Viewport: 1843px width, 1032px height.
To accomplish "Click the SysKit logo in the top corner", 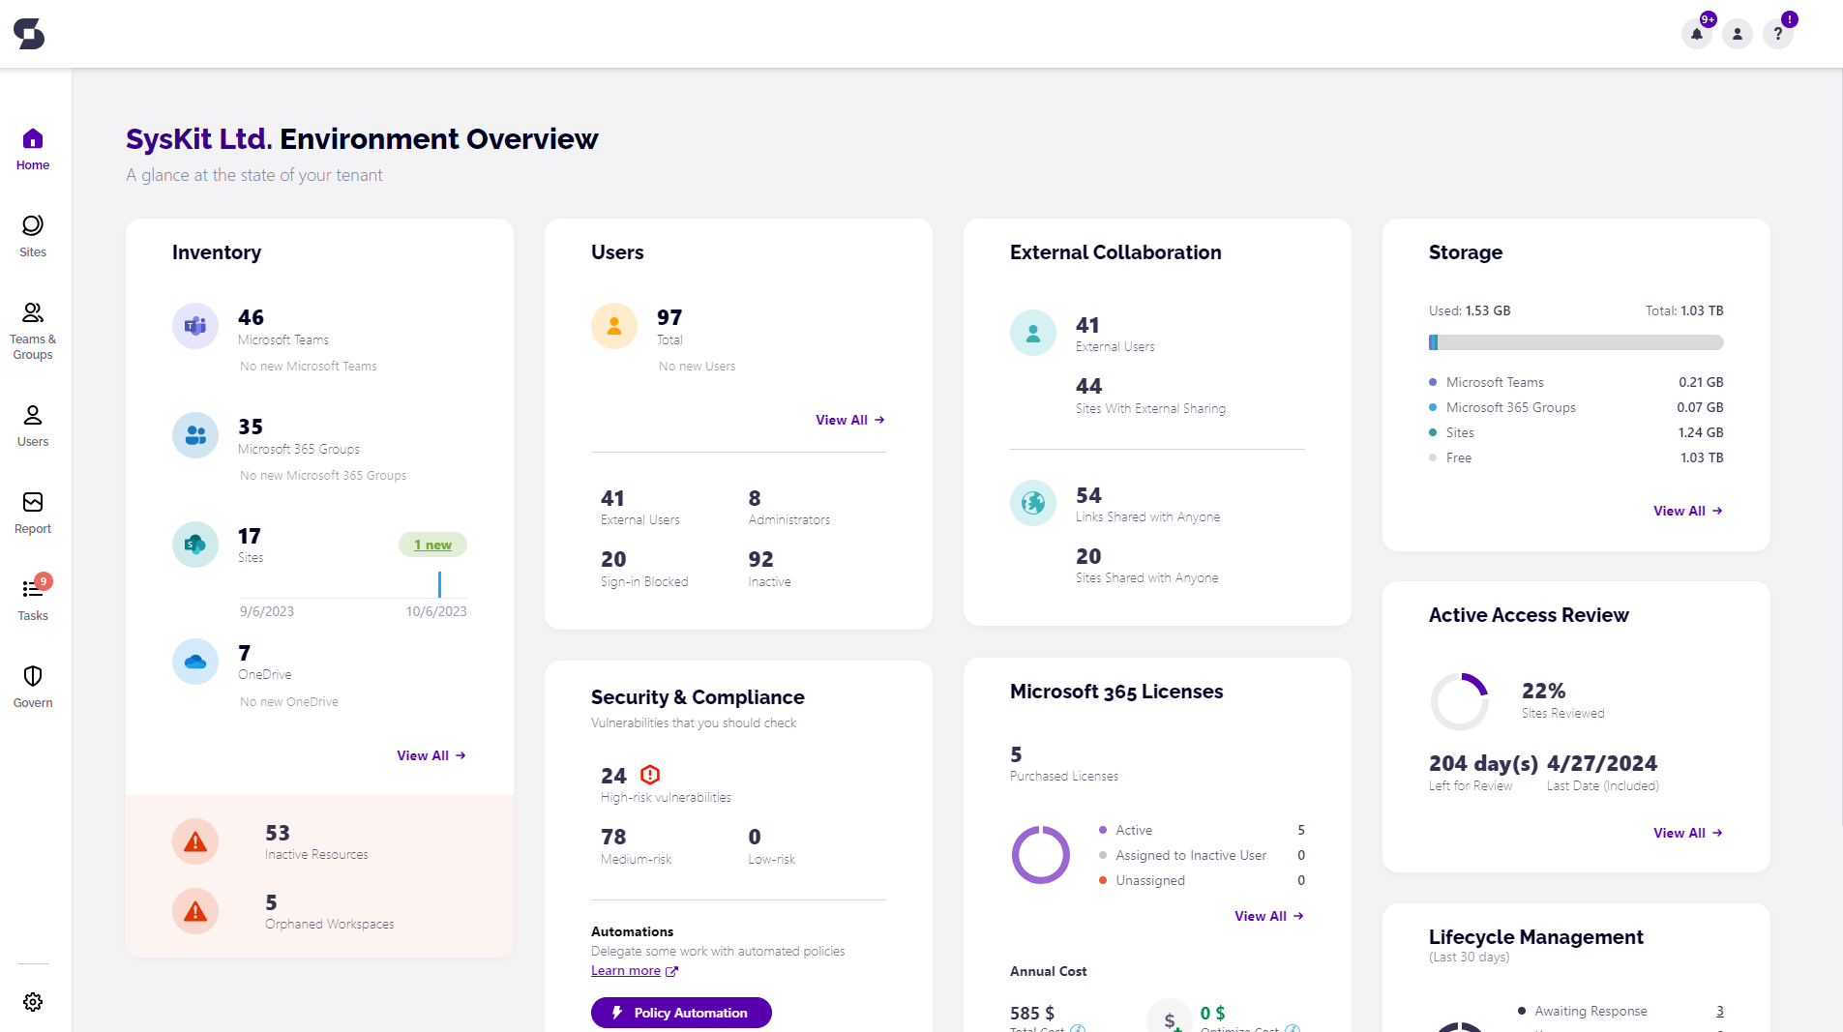I will coord(29,32).
